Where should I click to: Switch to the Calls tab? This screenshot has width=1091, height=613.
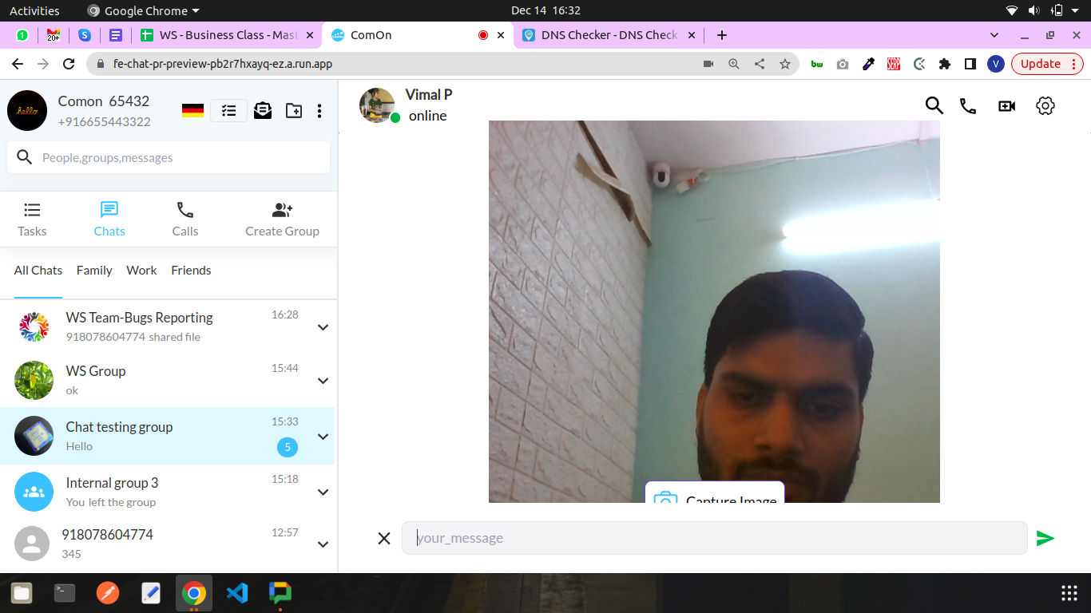click(184, 219)
